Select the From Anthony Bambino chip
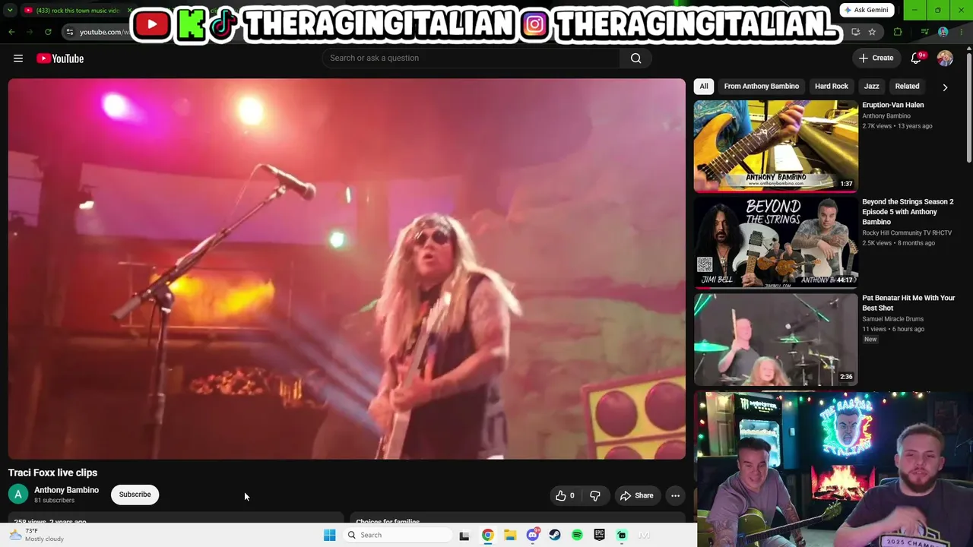973x547 pixels. tap(761, 87)
